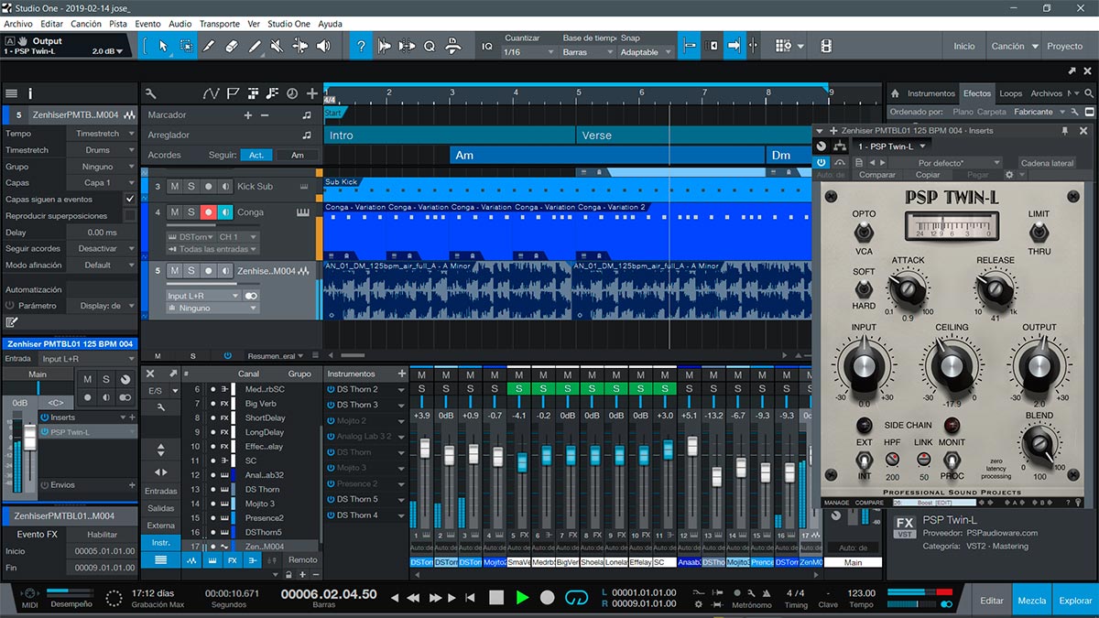Viewport: 1099px width, 618px height.
Task: Toggle IQ input quantize button
Action: 487,46
